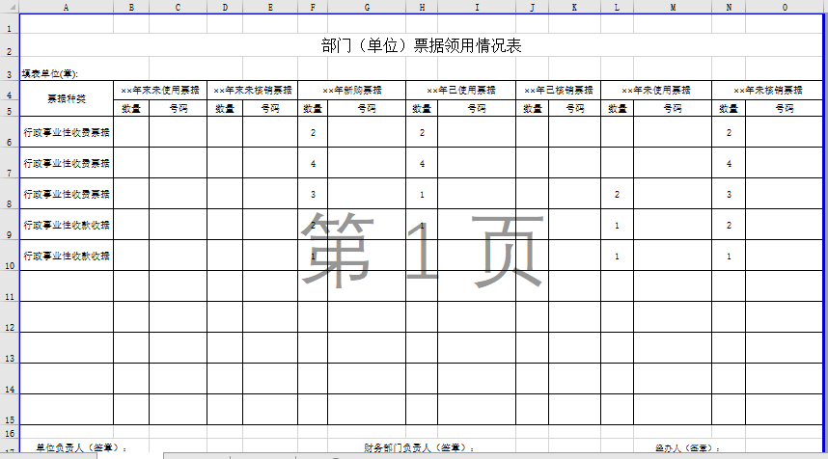Select column L header
Image resolution: width=828 pixels, height=459 pixels.
[617, 7]
